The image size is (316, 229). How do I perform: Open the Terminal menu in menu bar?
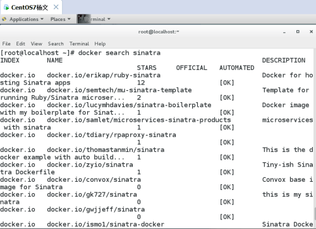point(79,44)
